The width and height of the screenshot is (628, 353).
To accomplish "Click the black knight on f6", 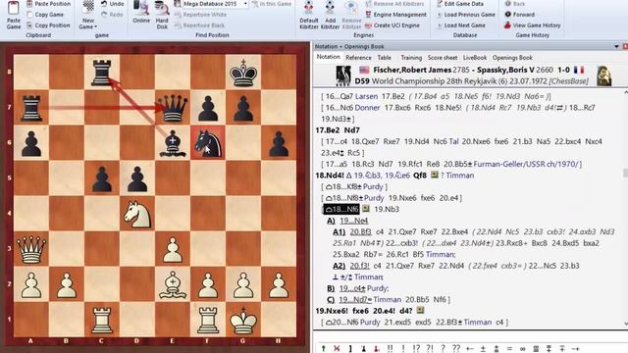I will tap(208, 142).
